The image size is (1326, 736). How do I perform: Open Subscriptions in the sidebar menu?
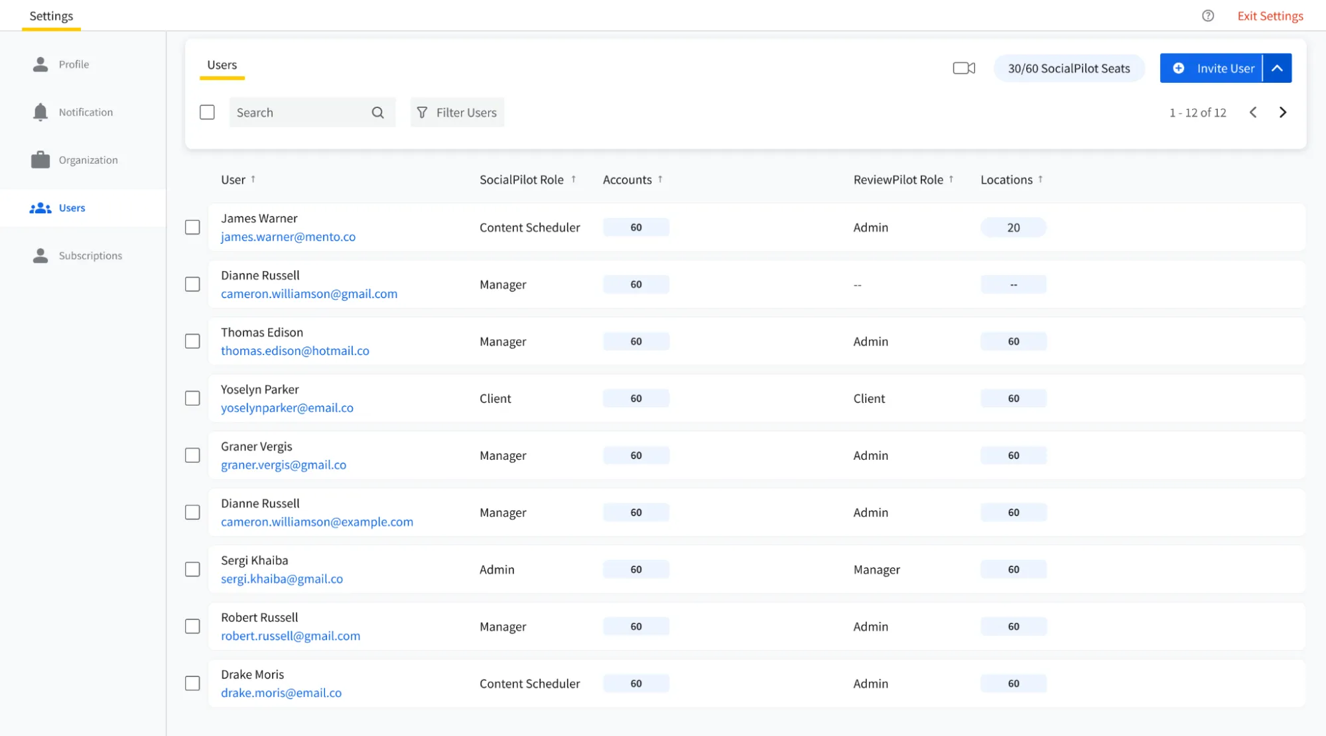(x=90, y=256)
